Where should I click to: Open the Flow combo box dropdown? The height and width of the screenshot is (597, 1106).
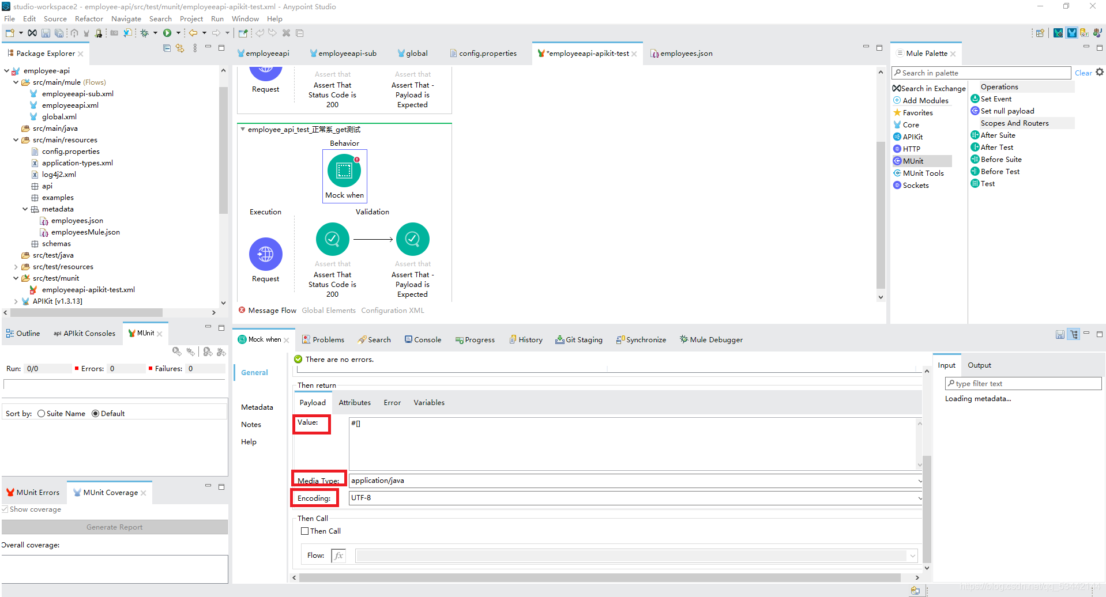click(913, 556)
